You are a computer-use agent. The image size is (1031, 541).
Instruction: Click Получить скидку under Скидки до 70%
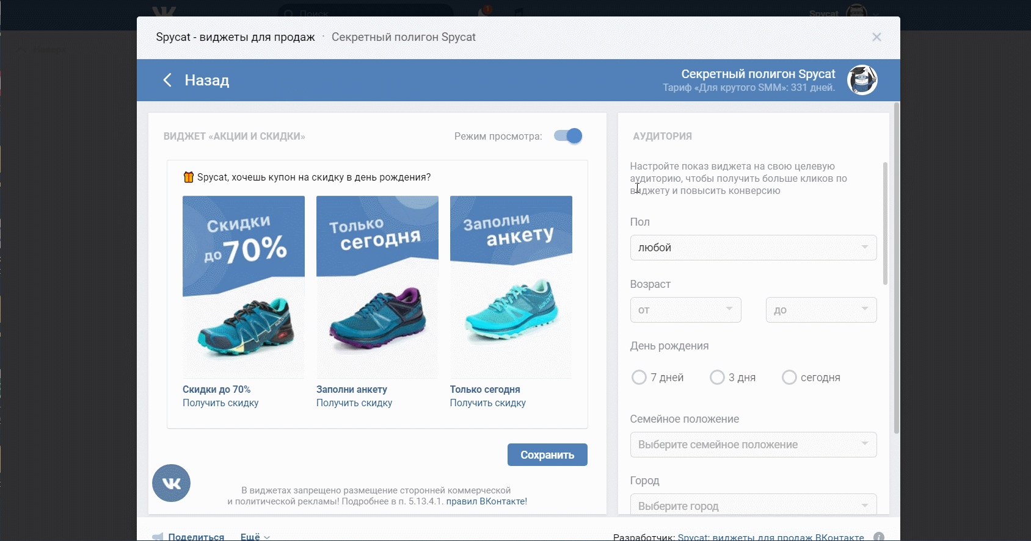click(220, 403)
